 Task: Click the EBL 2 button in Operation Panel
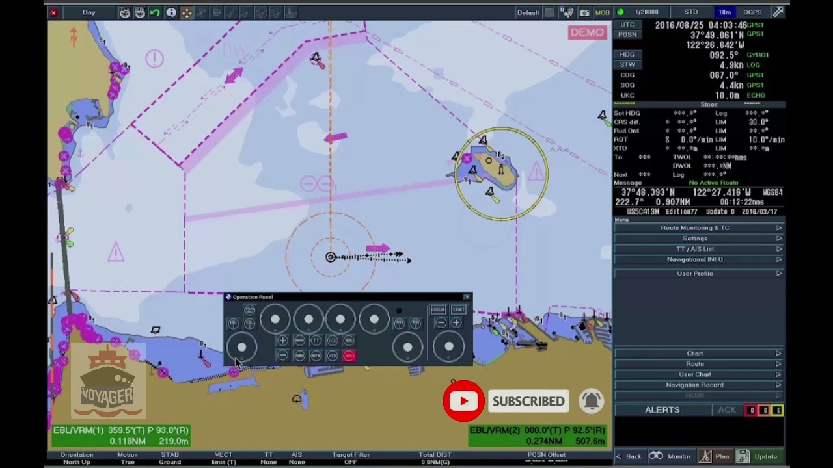tap(249, 324)
